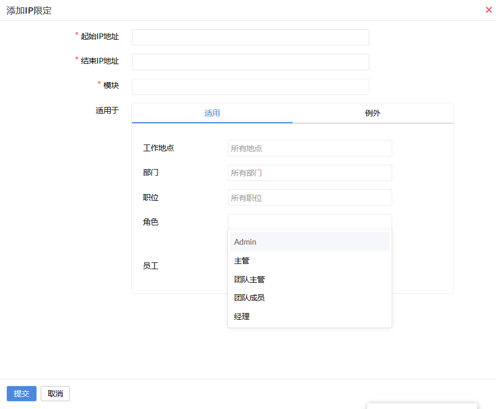The width and height of the screenshot is (496, 409).
Task: Choose 经理 role option
Action: (310, 317)
